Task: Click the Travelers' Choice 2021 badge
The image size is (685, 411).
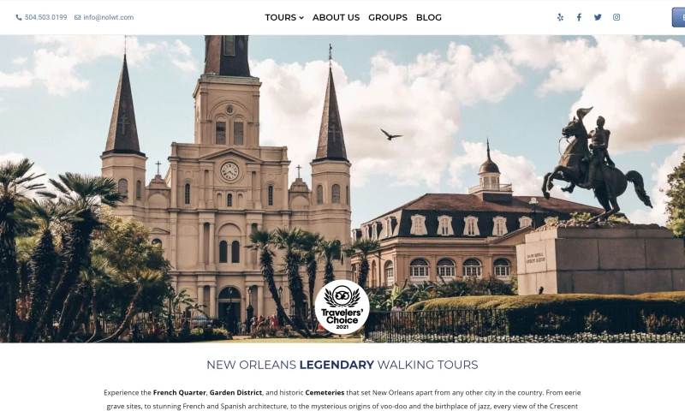Action: pos(342,307)
